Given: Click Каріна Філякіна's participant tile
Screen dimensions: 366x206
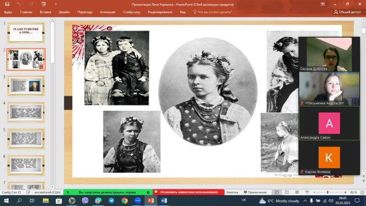Looking at the screenshot, I should (x=329, y=157).
